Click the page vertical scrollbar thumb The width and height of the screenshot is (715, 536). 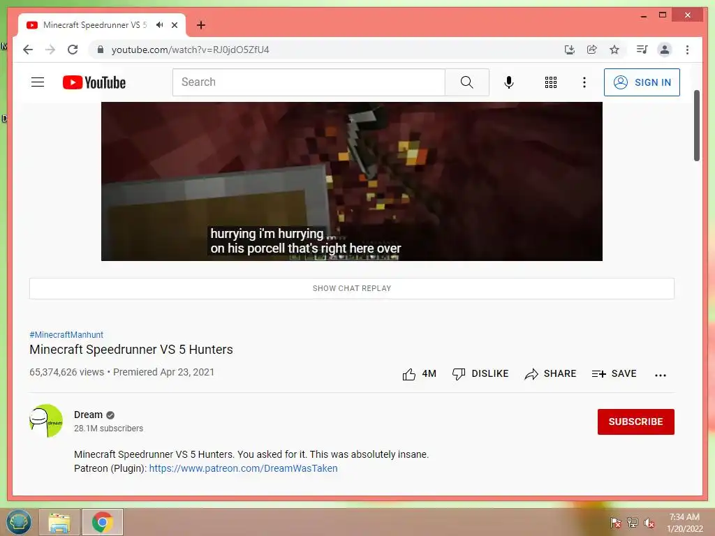pos(696,126)
